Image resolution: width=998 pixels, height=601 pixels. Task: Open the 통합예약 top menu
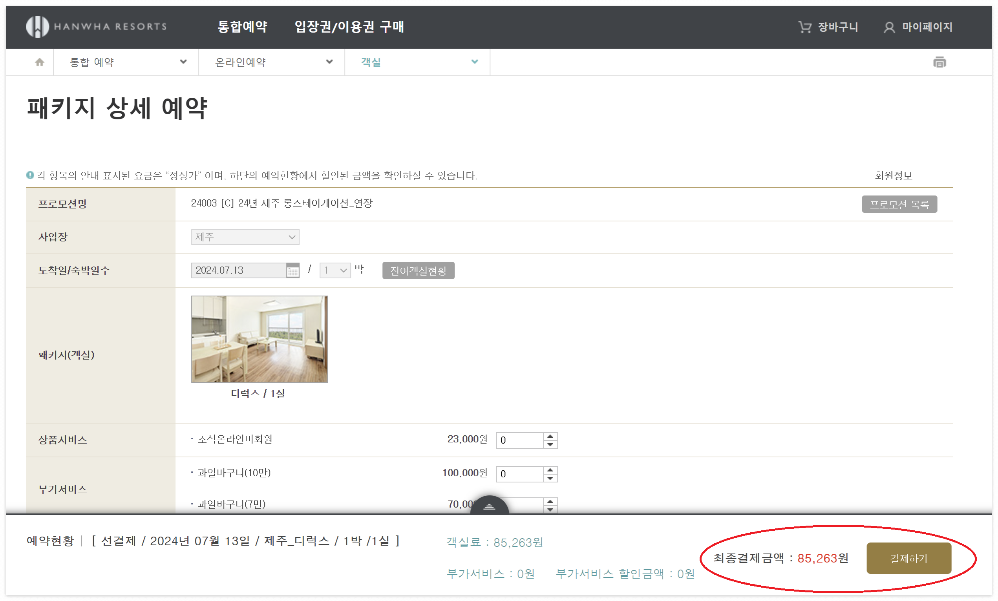pos(242,27)
